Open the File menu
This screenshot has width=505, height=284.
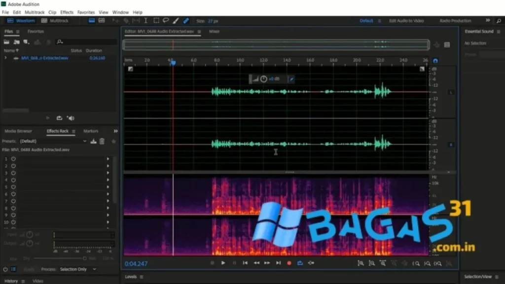coord(5,12)
